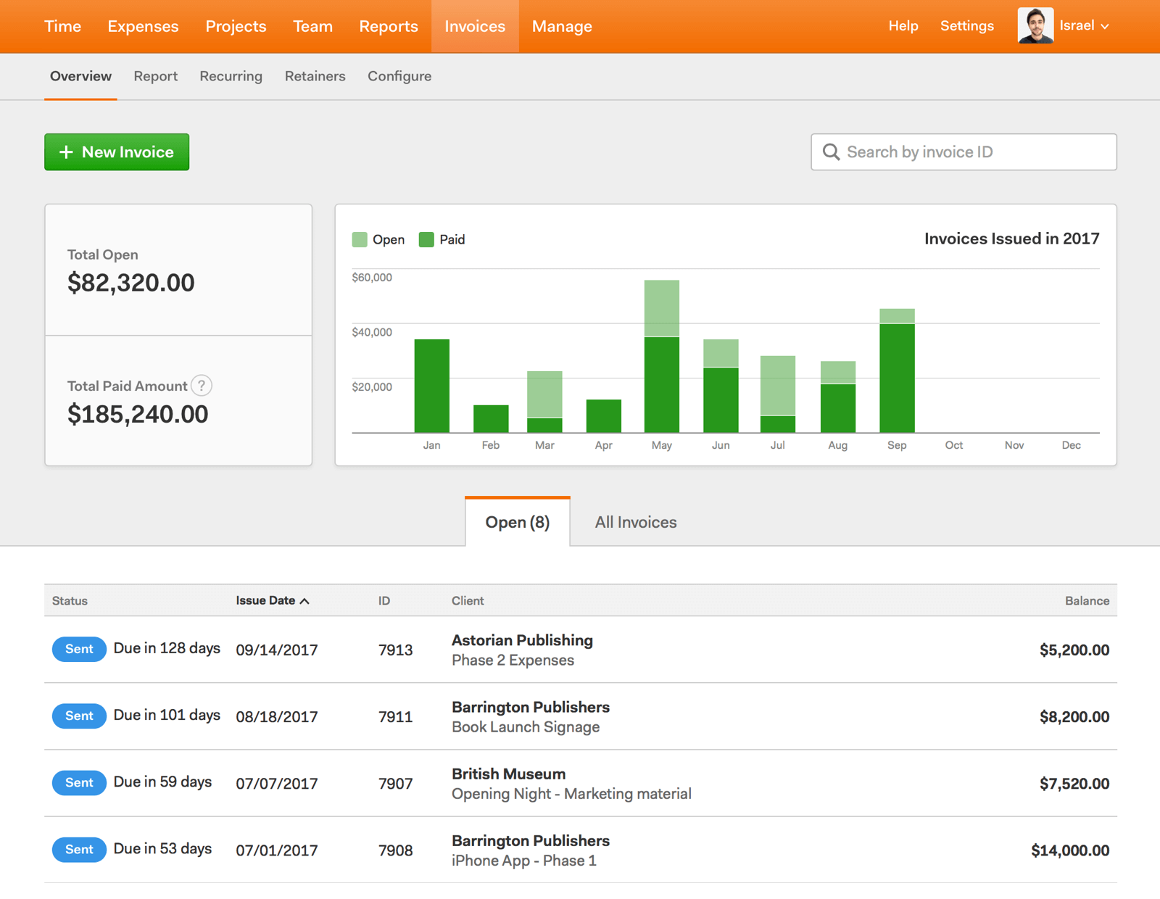Viewport: 1160px width, 899px height.
Task: Create a New Invoice
Action: pos(117,152)
